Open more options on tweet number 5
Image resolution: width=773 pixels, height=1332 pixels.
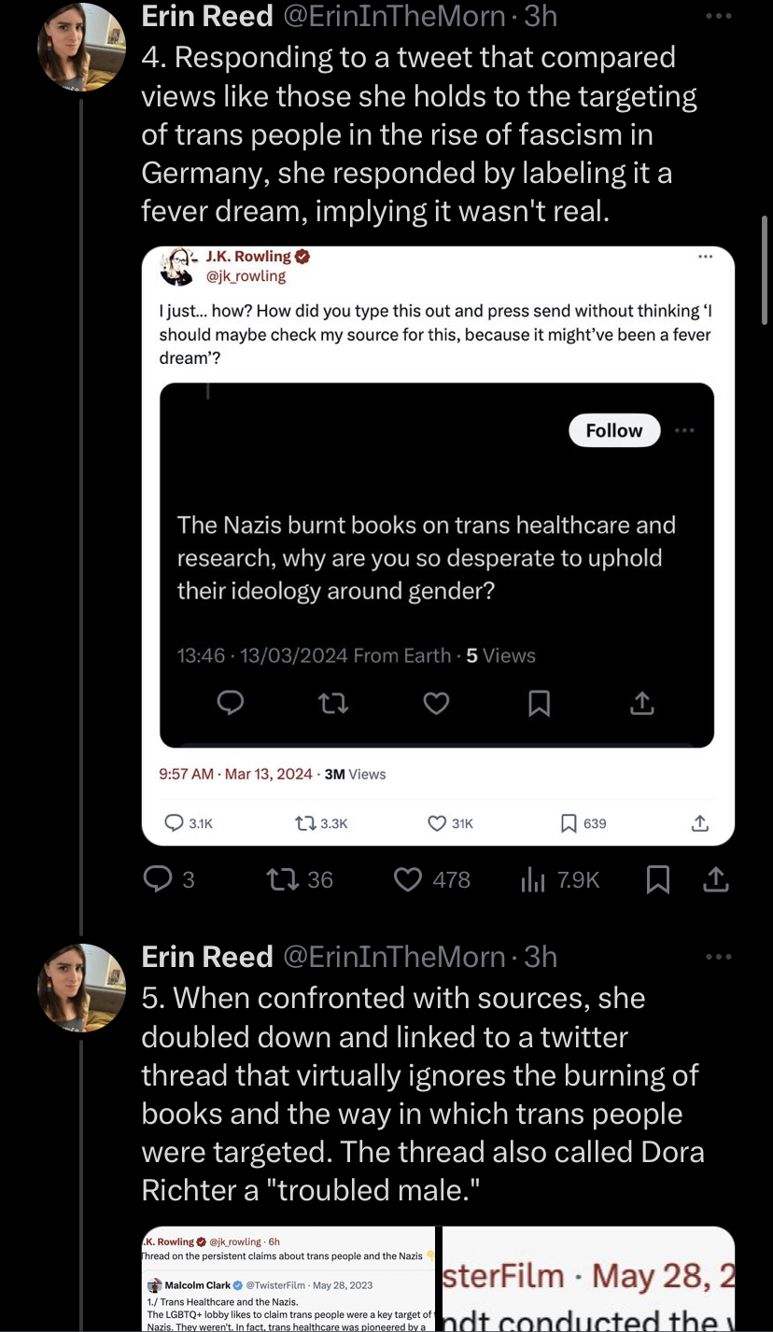(720, 958)
